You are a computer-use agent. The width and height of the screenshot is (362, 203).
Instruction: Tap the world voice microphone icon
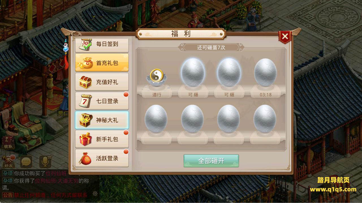pos(45,162)
